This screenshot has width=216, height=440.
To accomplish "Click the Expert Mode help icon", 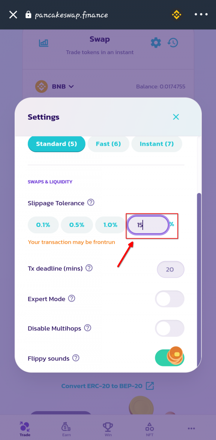I will [72, 298].
